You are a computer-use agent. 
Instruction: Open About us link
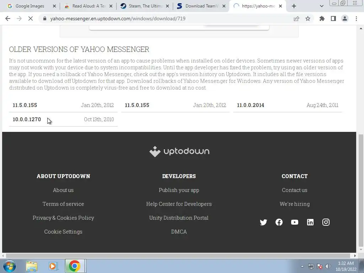63,190
